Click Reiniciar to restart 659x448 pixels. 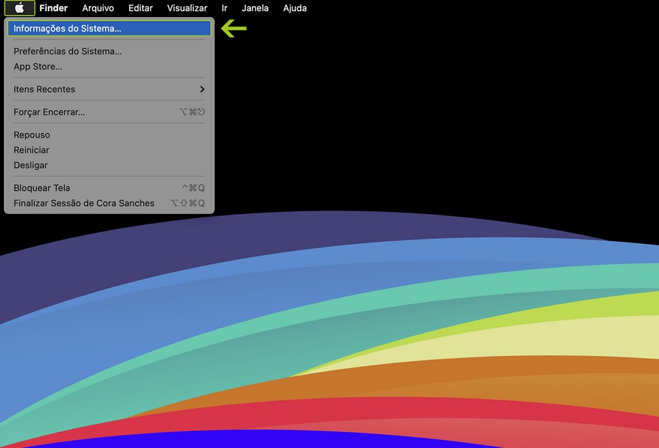tap(32, 150)
